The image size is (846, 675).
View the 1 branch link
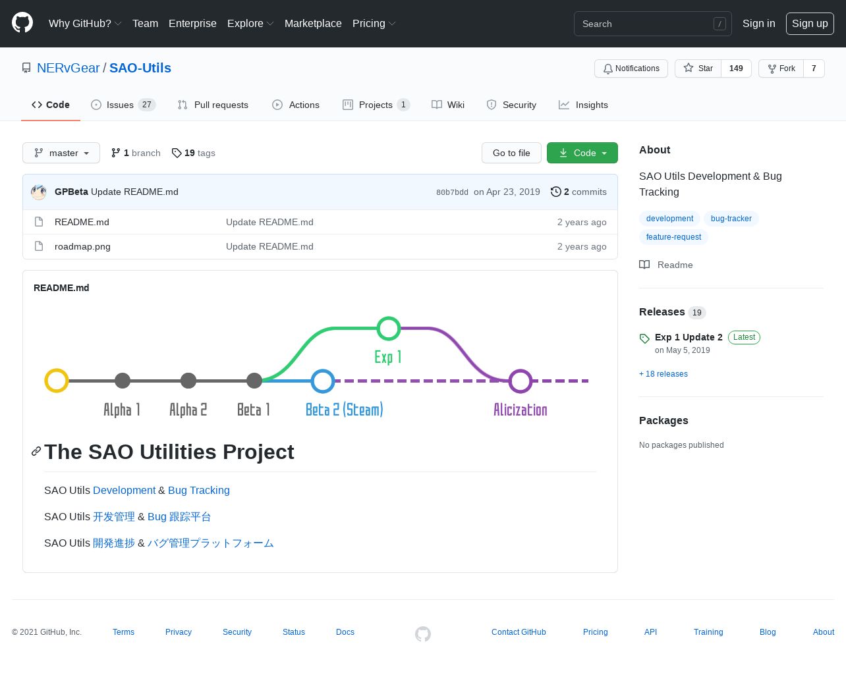pos(136,153)
